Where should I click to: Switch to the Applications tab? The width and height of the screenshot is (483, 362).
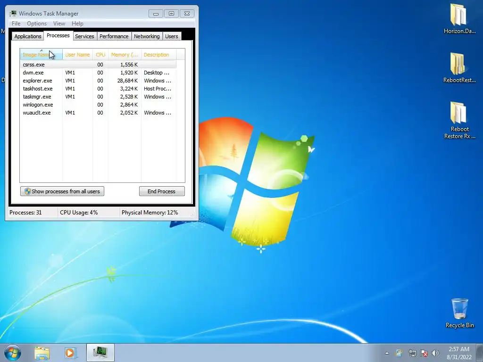click(x=28, y=36)
